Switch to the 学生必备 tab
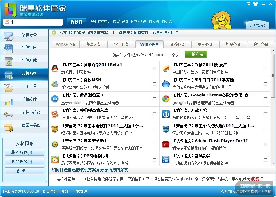The width and height of the screenshot is (276, 197). coord(205,44)
